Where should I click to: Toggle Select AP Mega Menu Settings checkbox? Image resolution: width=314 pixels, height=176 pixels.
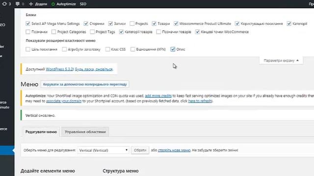tap(28, 23)
